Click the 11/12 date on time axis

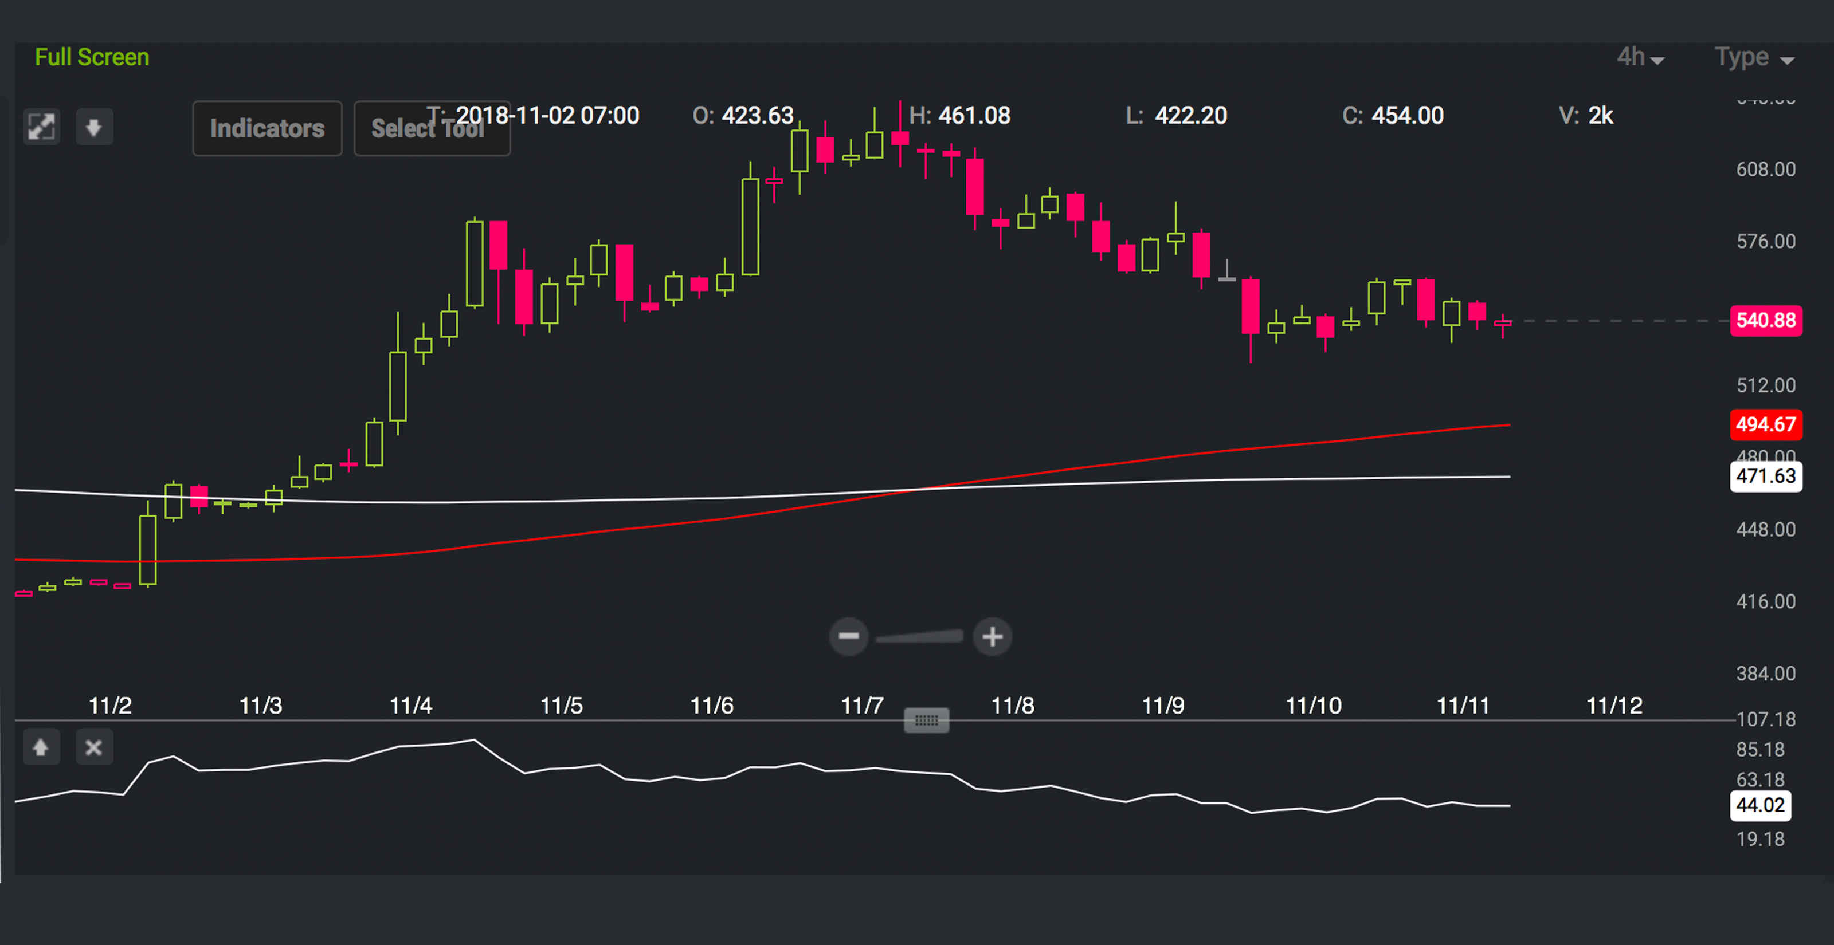point(1614,705)
